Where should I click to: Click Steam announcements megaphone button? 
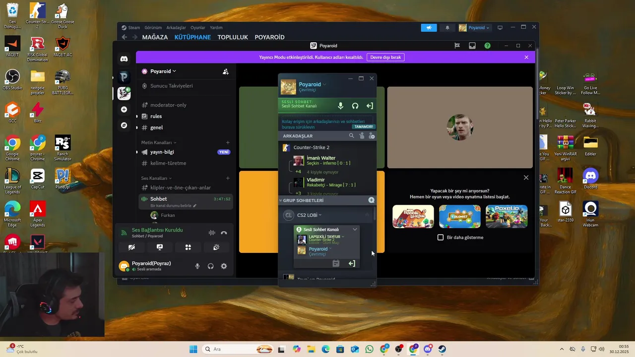tap(429, 28)
